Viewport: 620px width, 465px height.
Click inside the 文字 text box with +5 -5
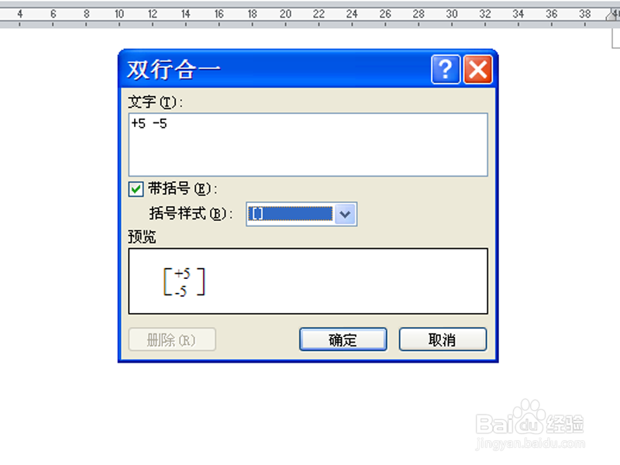point(308,145)
